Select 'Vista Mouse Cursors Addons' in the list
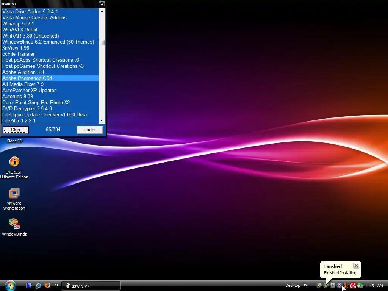The width and height of the screenshot is (388, 291). coord(50,17)
